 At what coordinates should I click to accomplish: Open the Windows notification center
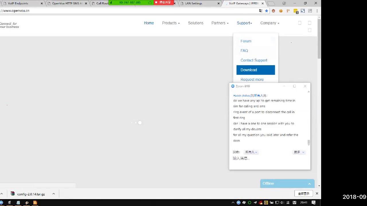coord(314,203)
